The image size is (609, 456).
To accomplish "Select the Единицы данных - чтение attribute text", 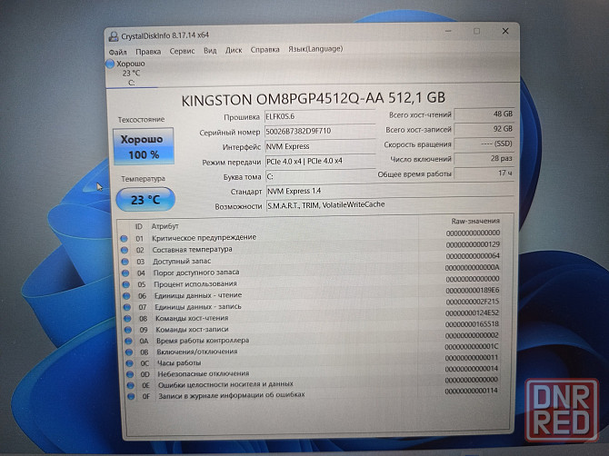I will coord(198,295).
